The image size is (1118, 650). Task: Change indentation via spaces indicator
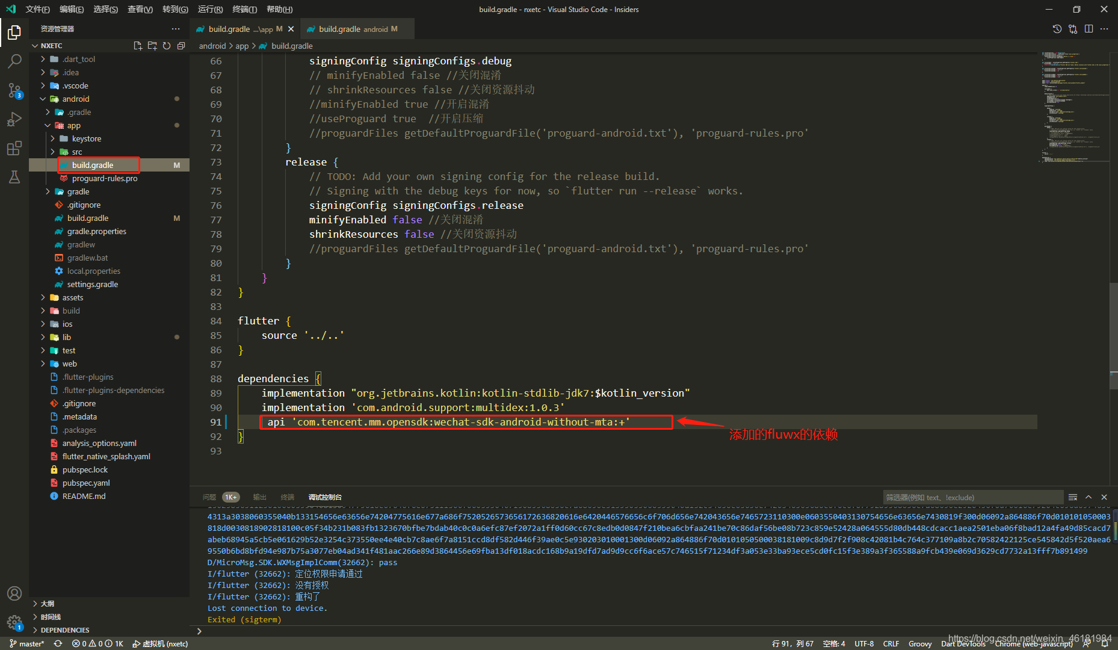(x=833, y=643)
